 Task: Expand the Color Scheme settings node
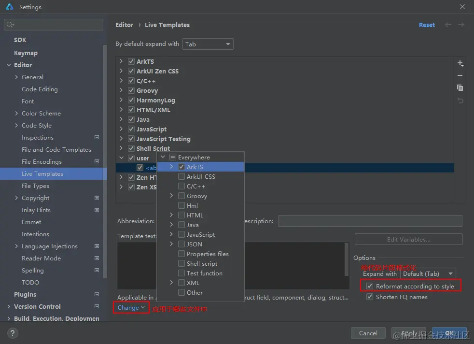click(16, 113)
